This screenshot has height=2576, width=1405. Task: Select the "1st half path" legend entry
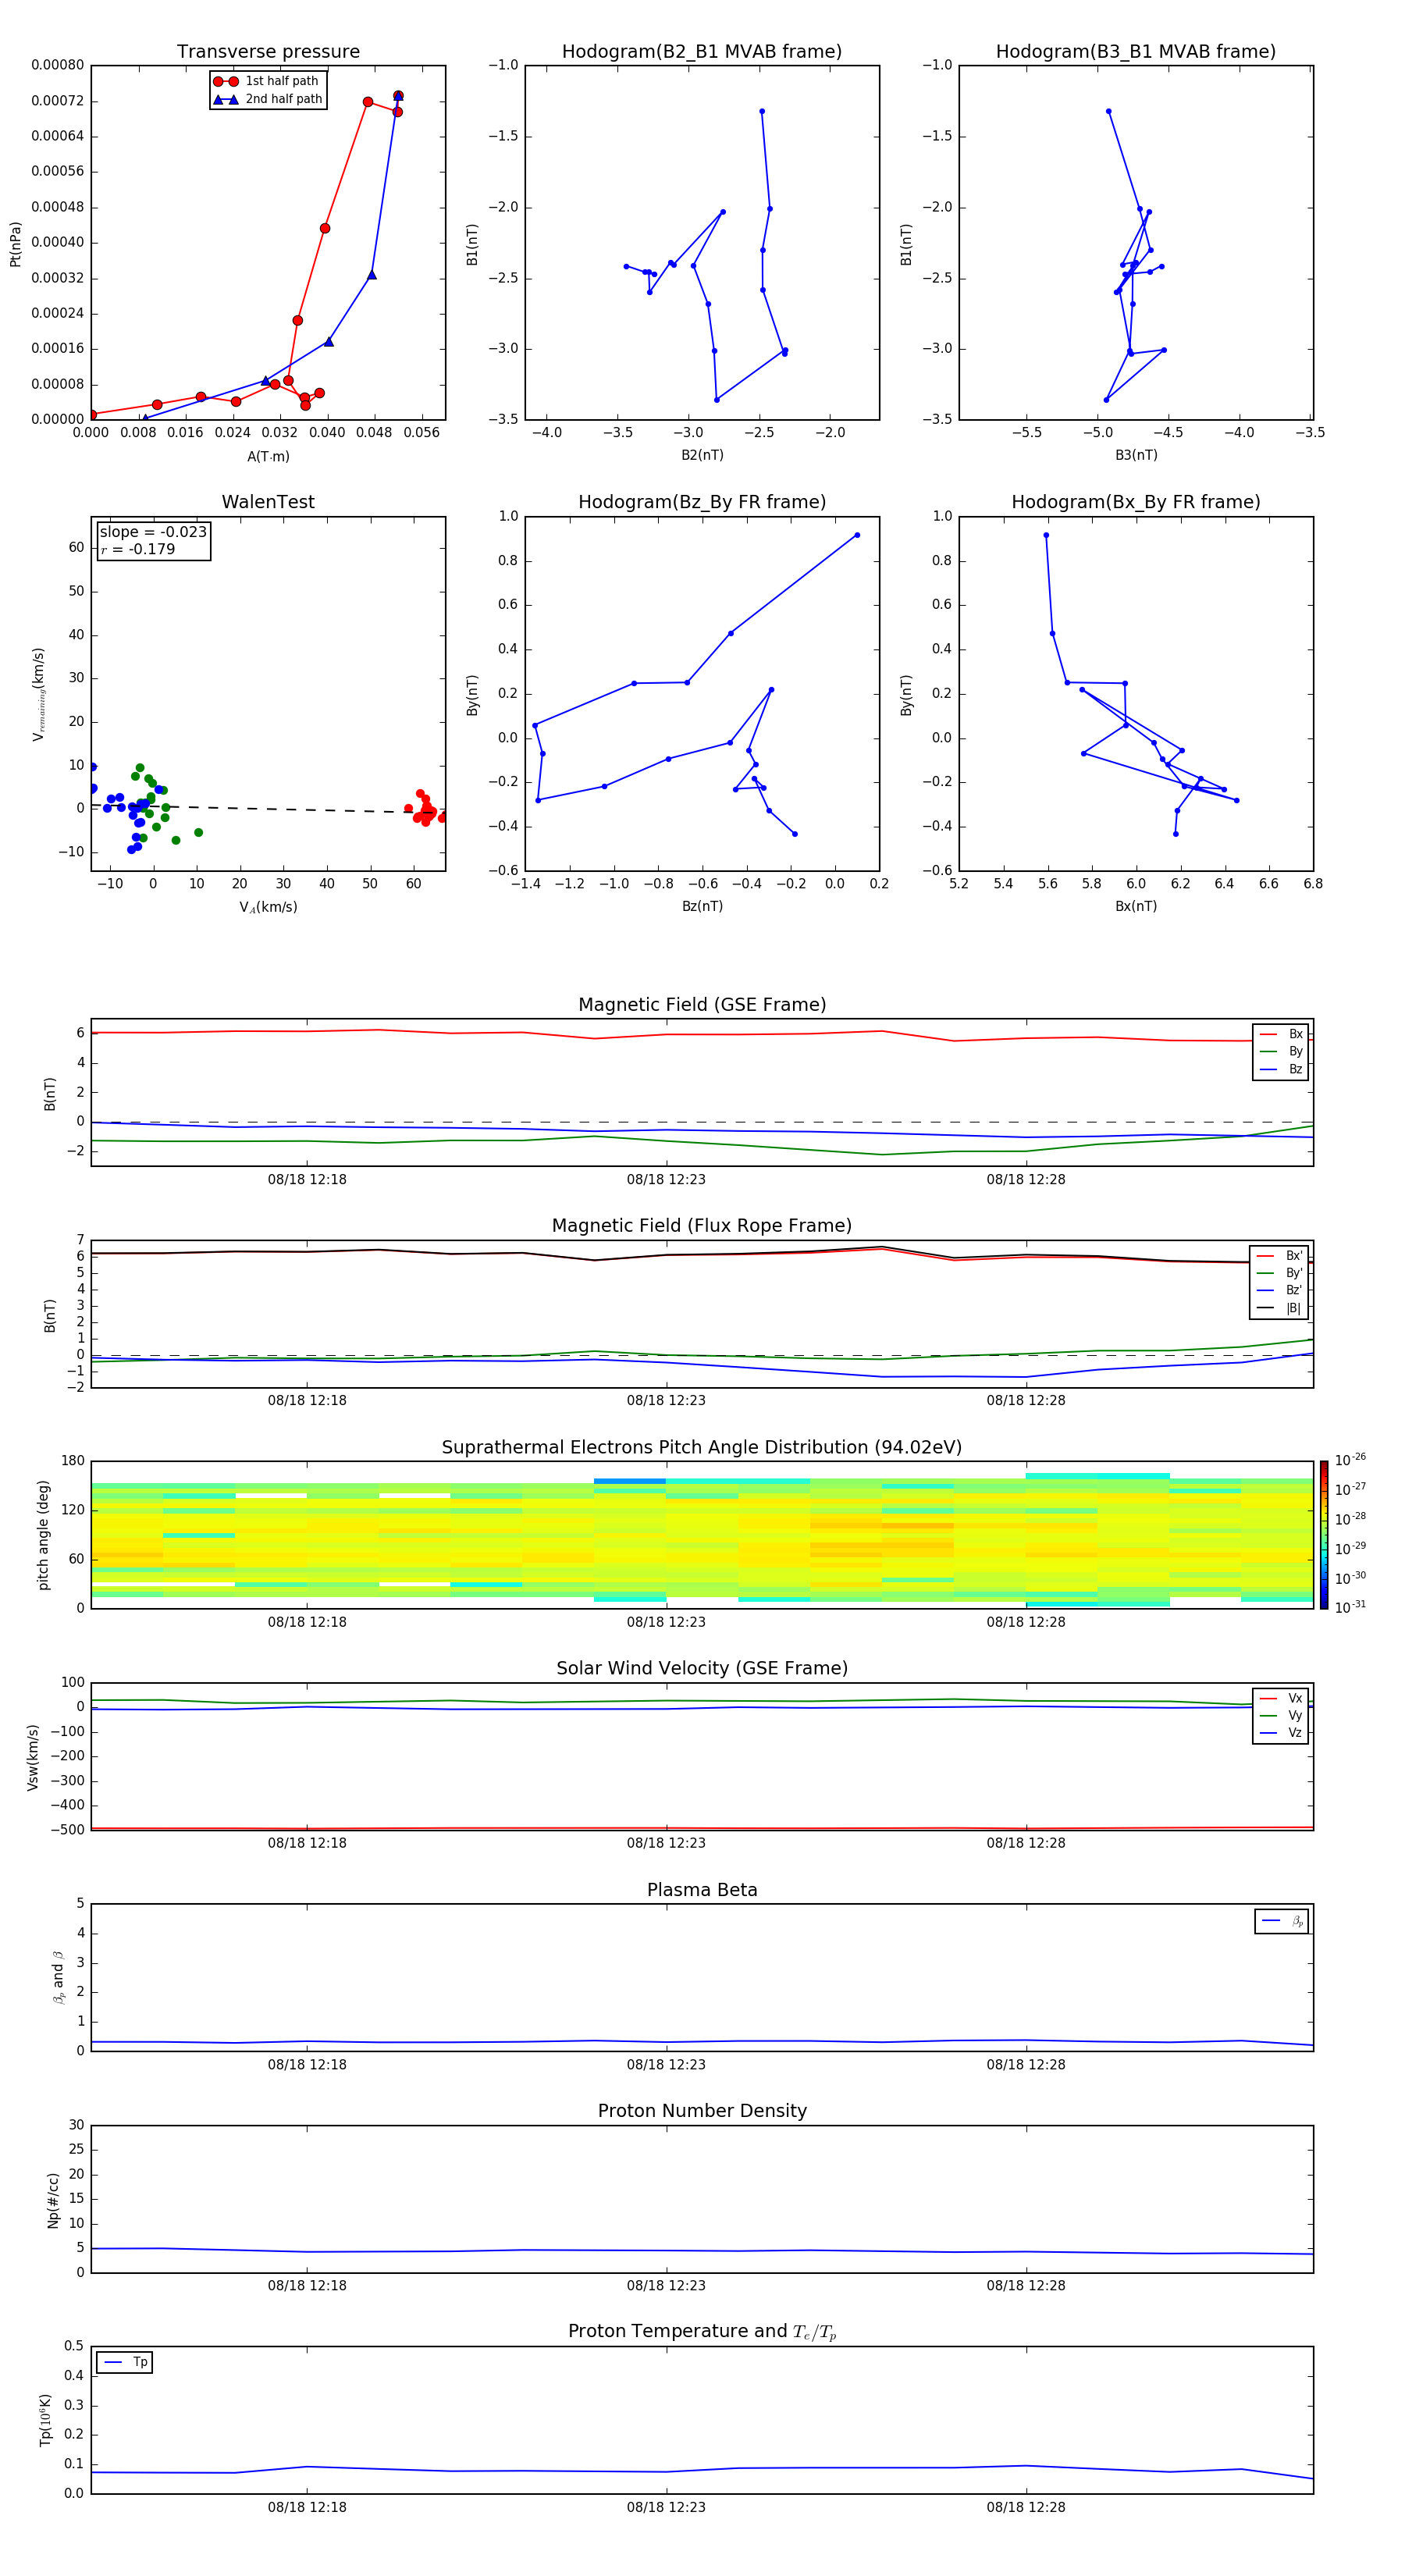[267, 81]
